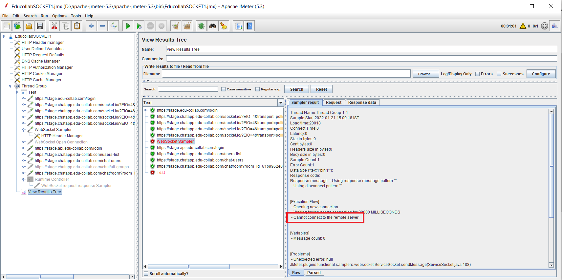Click the Filename input field
The height and width of the screenshot is (280, 562).
[286, 74]
